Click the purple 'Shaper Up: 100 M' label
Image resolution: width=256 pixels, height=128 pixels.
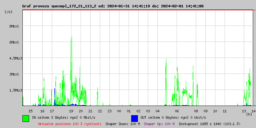(159, 124)
